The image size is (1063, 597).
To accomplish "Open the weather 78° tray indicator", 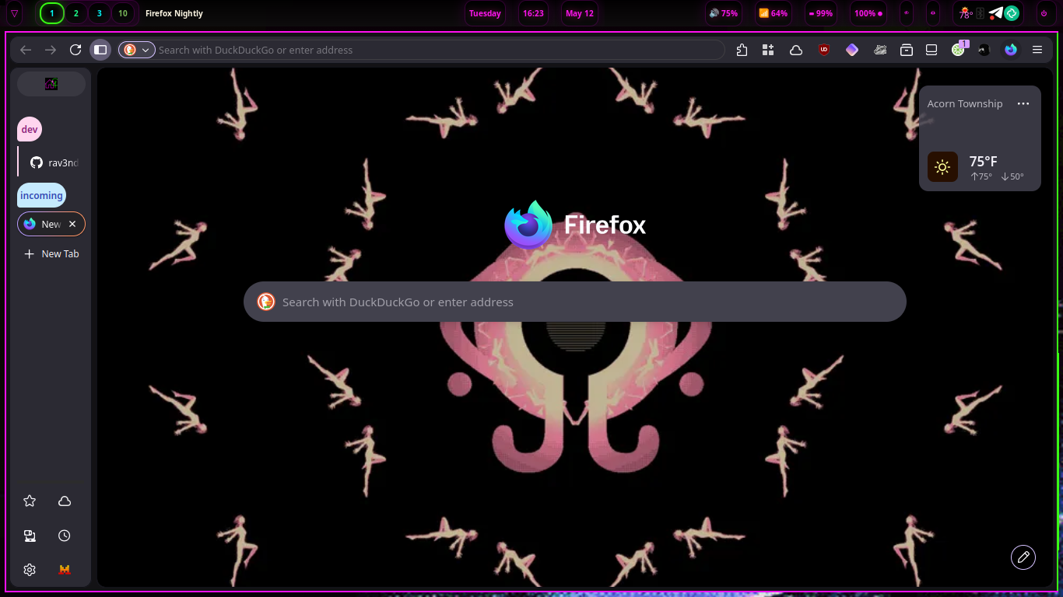I will pos(966,13).
